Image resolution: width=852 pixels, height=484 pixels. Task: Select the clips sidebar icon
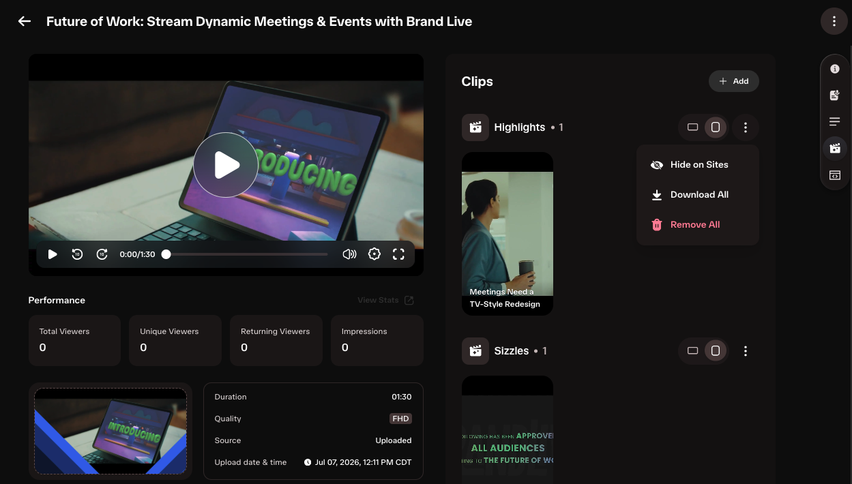[x=834, y=149]
